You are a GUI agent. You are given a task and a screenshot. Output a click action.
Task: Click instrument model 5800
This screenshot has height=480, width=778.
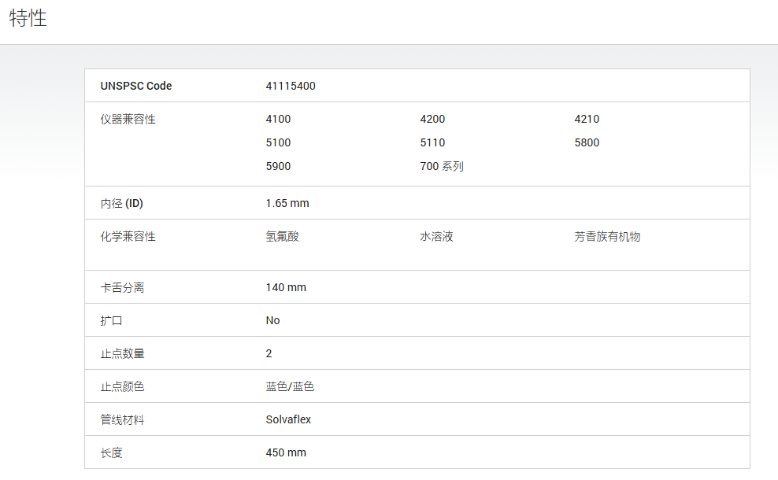pyautogui.click(x=587, y=142)
